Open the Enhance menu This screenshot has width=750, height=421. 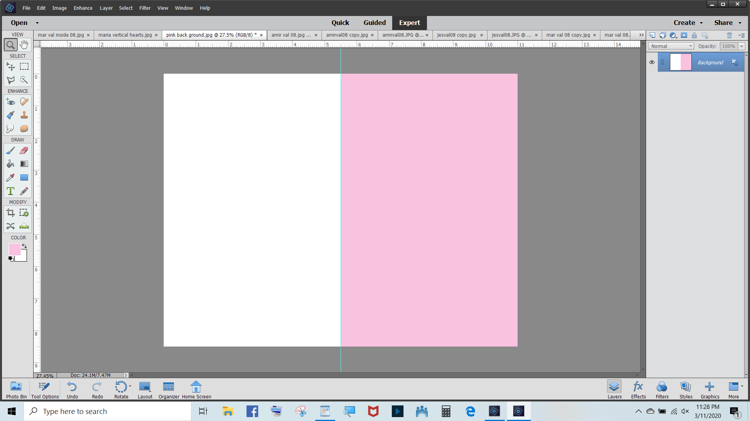coord(82,8)
